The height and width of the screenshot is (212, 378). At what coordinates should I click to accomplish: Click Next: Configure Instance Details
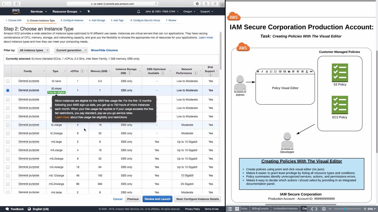(x=198, y=199)
